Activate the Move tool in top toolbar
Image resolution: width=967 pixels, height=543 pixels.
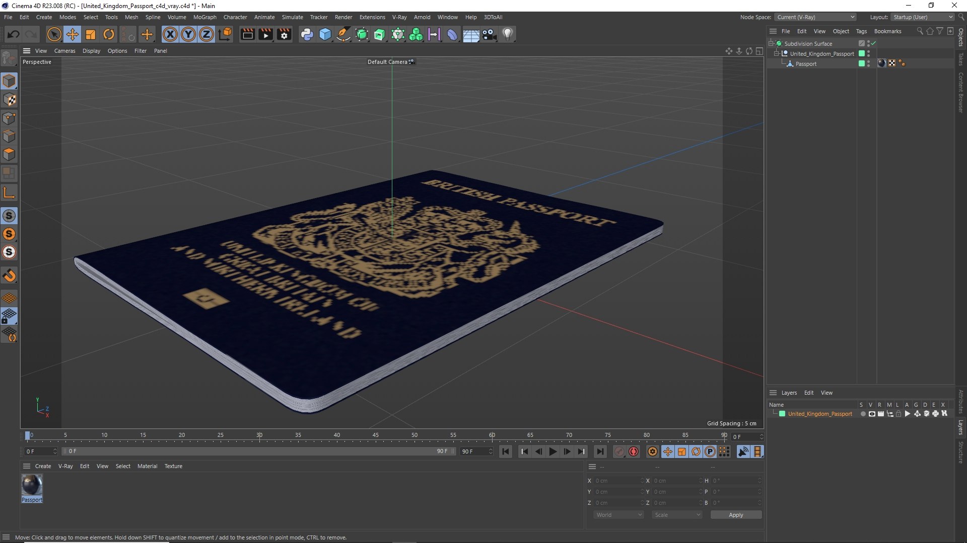point(73,34)
